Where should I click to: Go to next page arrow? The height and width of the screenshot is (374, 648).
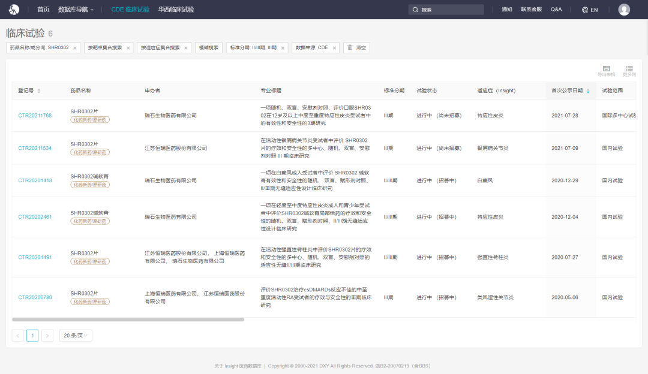[x=47, y=336]
